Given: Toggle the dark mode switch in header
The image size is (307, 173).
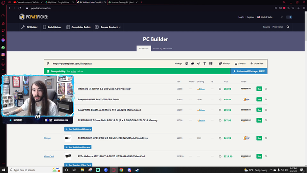Looking at the screenshot, I should tap(289, 17).
